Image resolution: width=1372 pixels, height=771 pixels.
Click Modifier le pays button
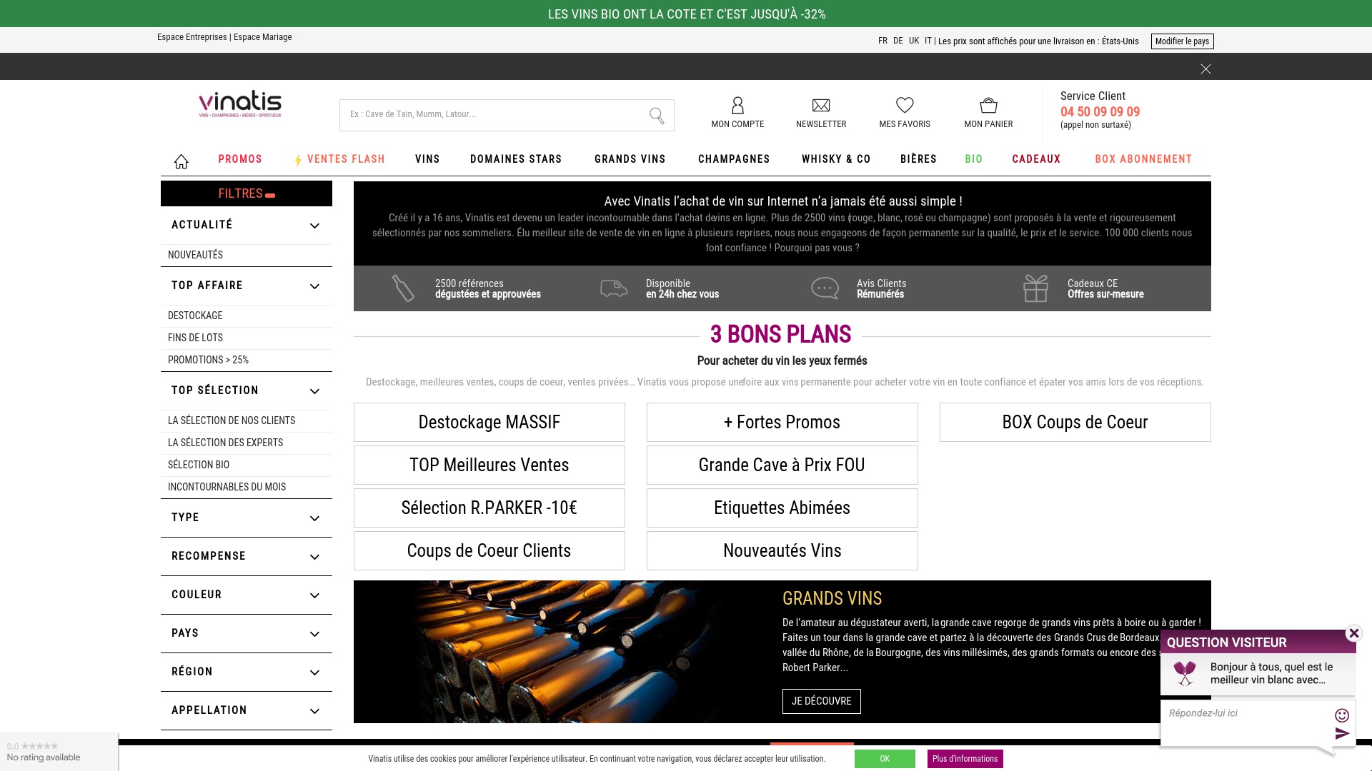[x=1182, y=41]
